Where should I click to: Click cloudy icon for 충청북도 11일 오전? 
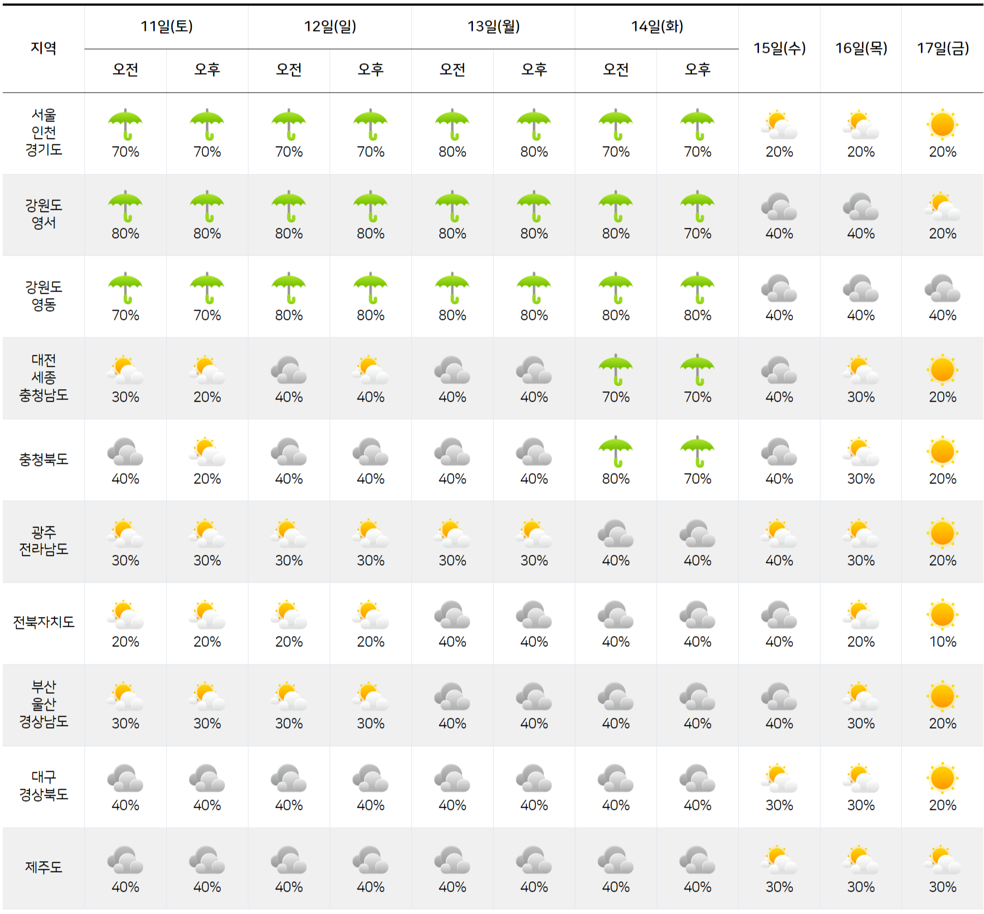click(125, 452)
